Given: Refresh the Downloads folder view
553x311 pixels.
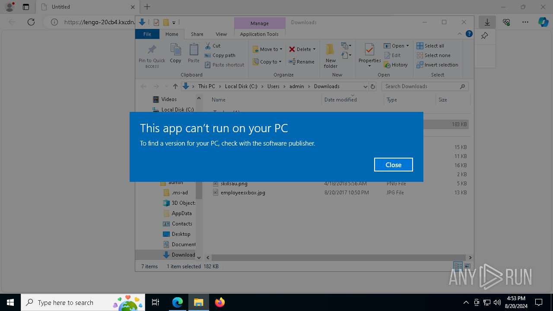Looking at the screenshot, I should point(373,86).
